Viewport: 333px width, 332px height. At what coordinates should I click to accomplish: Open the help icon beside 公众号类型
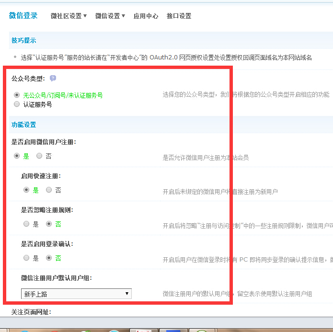[53, 79]
